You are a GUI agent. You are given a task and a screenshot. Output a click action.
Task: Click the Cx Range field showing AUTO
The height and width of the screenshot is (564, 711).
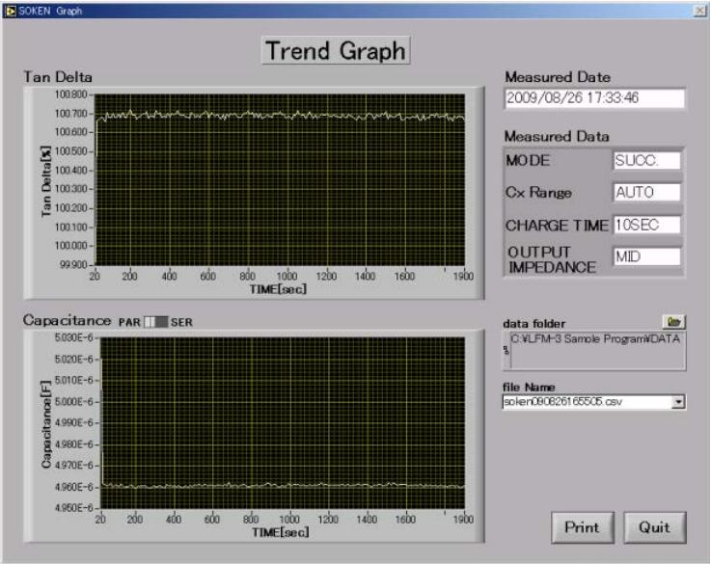pyautogui.click(x=646, y=193)
